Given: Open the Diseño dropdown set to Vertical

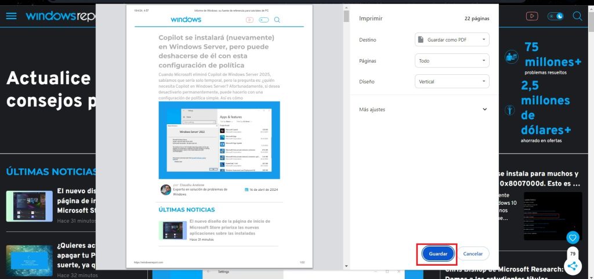Looking at the screenshot, I should [x=452, y=81].
